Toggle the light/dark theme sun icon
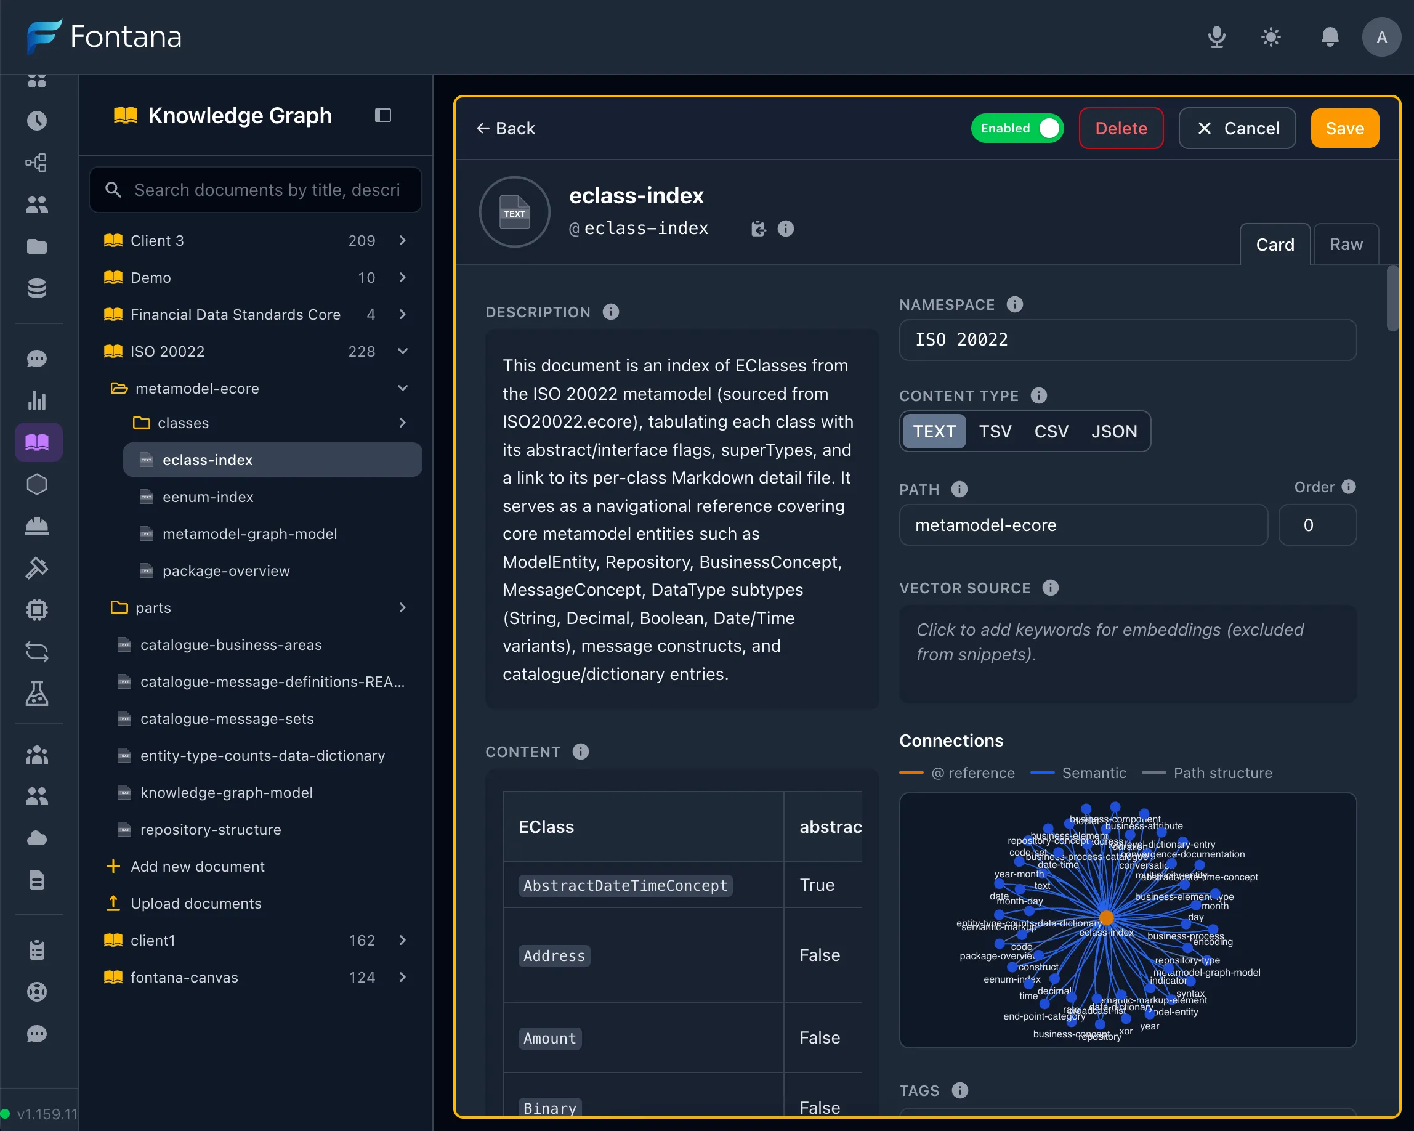This screenshot has width=1414, height=1131. coord(1271,37)
